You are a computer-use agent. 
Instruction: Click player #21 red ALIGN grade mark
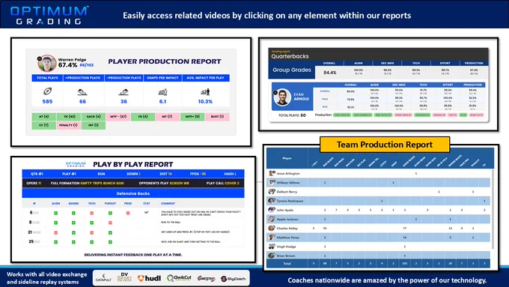tap(56, 232)
